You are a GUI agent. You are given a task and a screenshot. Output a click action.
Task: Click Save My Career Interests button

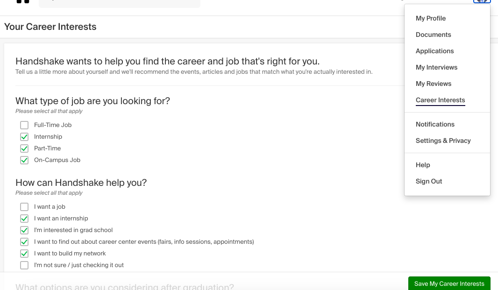449,283
